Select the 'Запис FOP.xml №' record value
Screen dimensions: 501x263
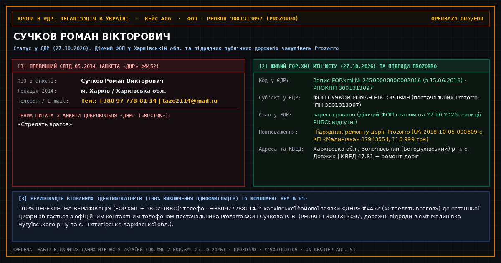(390, 84)
